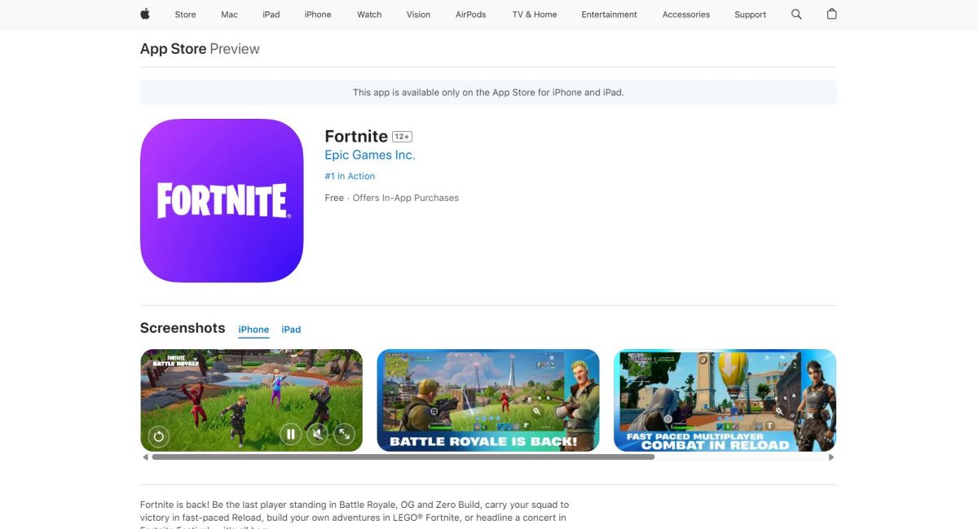The image size is (978, 529).
Task: Open the Accessories menu
Action: (x=686, y=15)
